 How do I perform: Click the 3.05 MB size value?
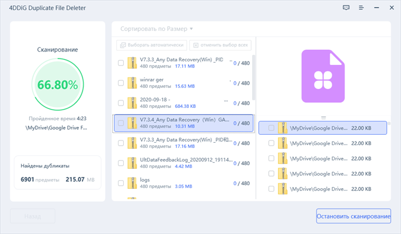tap(183, 186)
